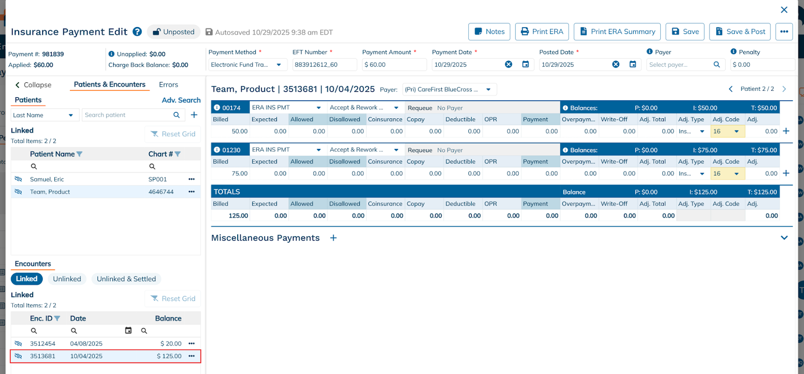Image resolution: width=804 pixels, height=374 pixels.
Task: Toggle the Unposted status badge
Action: coord(173,32)
